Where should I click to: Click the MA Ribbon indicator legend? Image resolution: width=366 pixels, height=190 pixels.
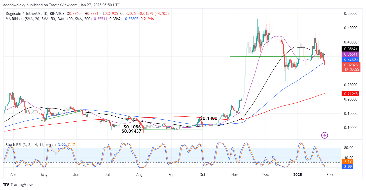point(48,19)
